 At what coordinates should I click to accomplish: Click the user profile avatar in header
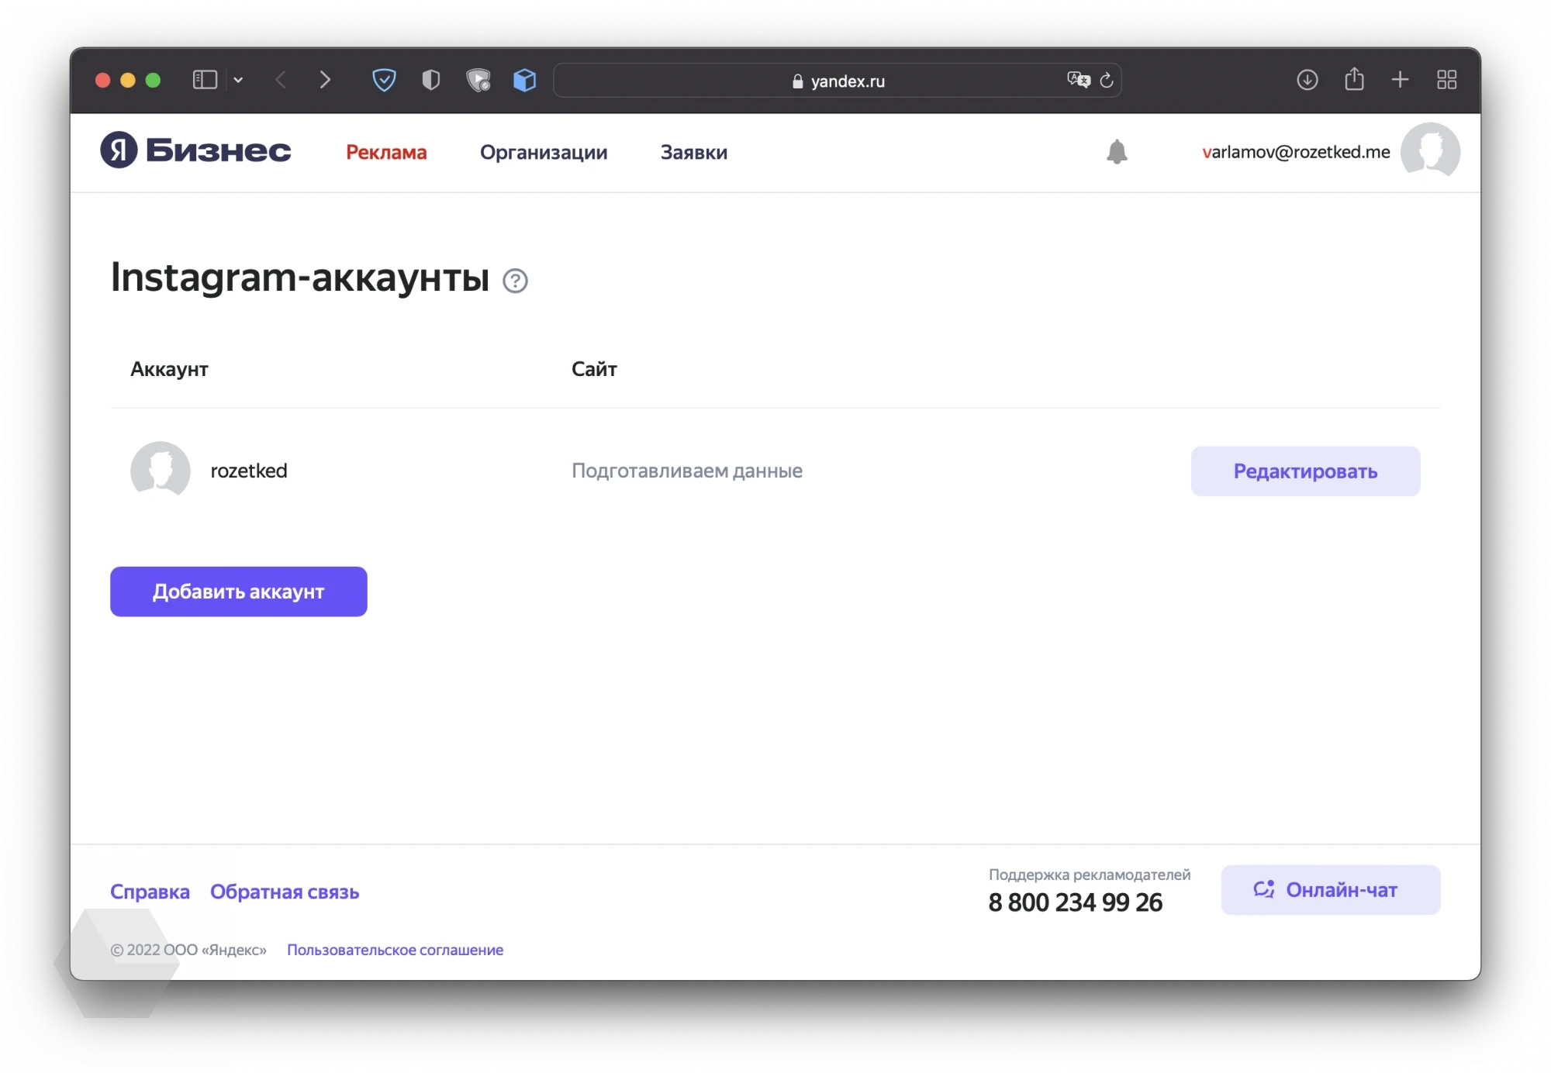click(x=1431, y=150)
